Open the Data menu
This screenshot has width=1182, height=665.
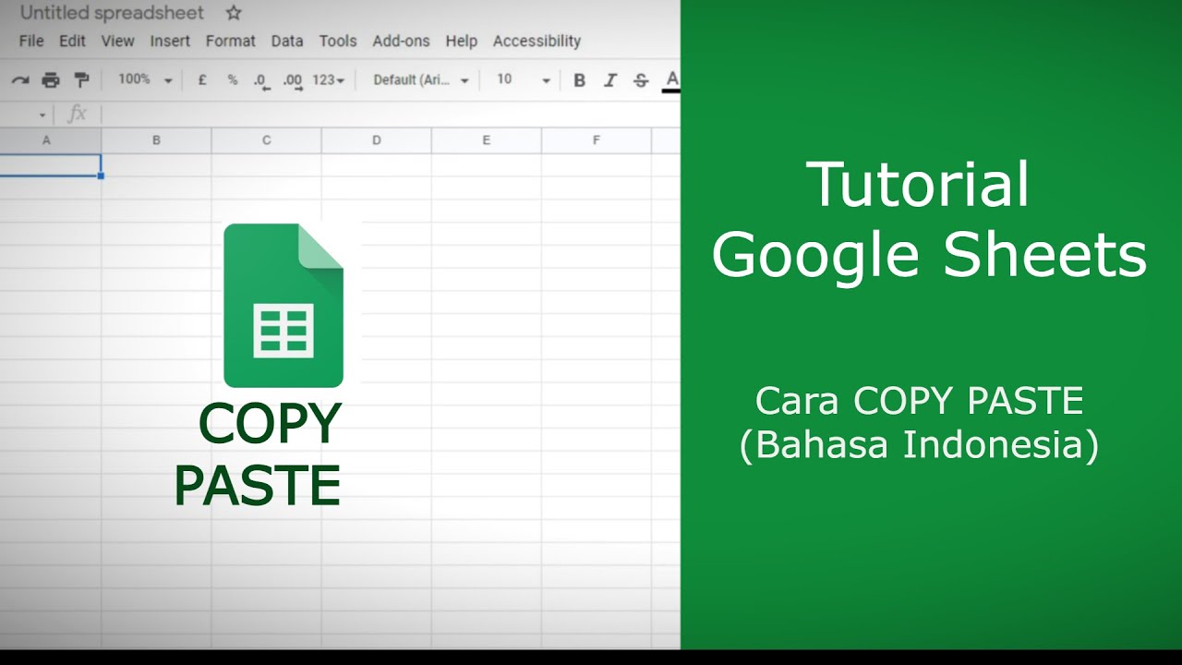(x=287, y=41)
